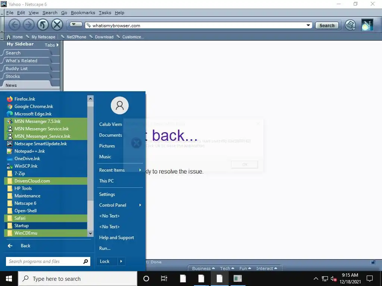Open the View menu
The width and height of the screenshot is (382, 286).
34,13
